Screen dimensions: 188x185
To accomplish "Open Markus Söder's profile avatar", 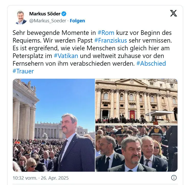I will click(21, 17).
